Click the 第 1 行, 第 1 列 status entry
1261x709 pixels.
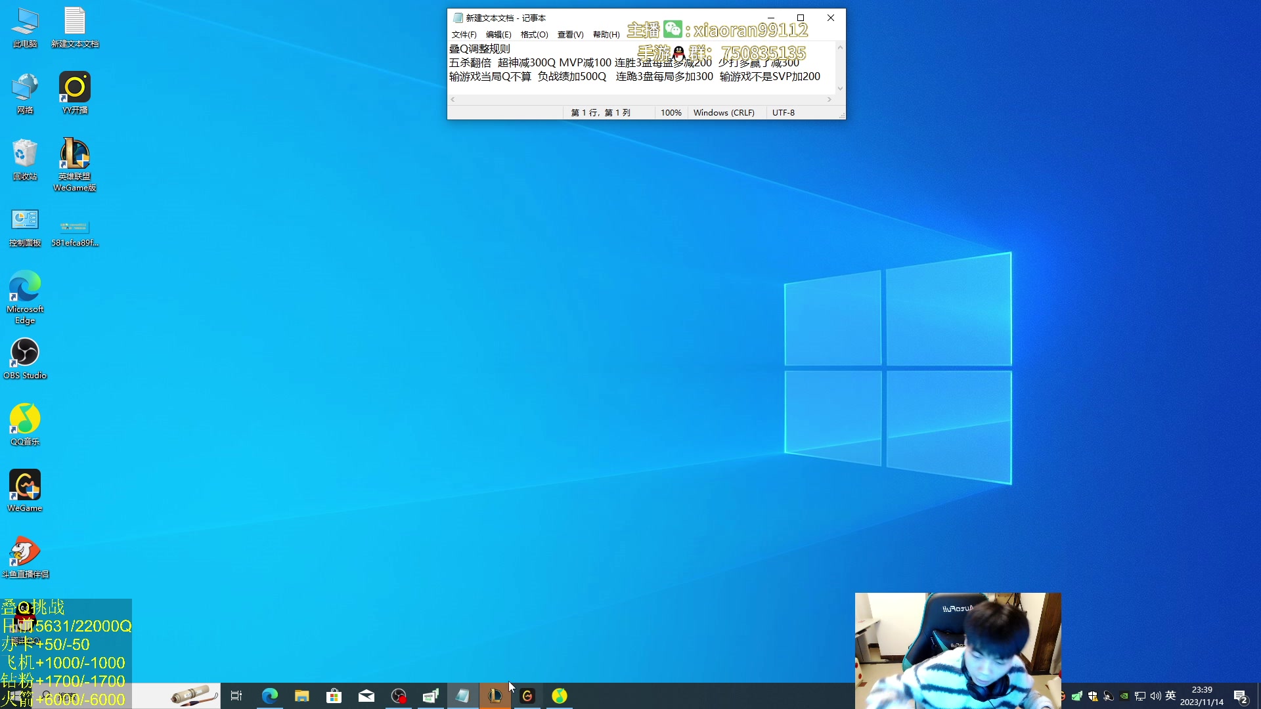(x=600, y=113)
